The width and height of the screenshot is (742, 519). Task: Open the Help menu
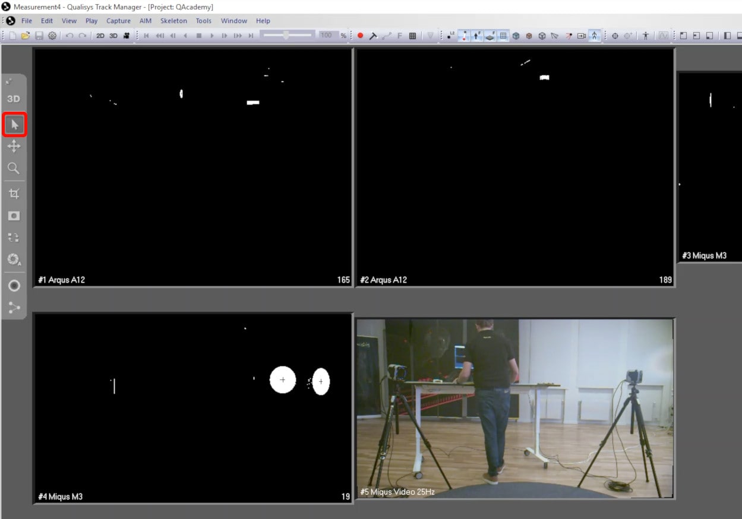pos(263,21)
